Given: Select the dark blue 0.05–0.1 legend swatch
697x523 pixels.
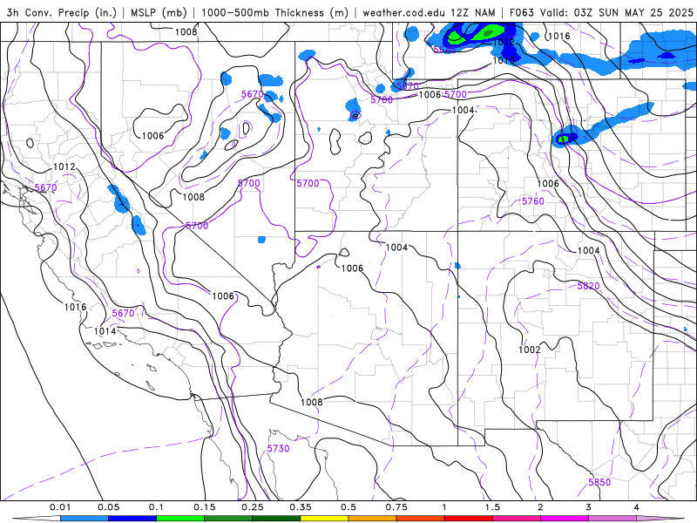Looking at the screenshot, I should (132, 519).
